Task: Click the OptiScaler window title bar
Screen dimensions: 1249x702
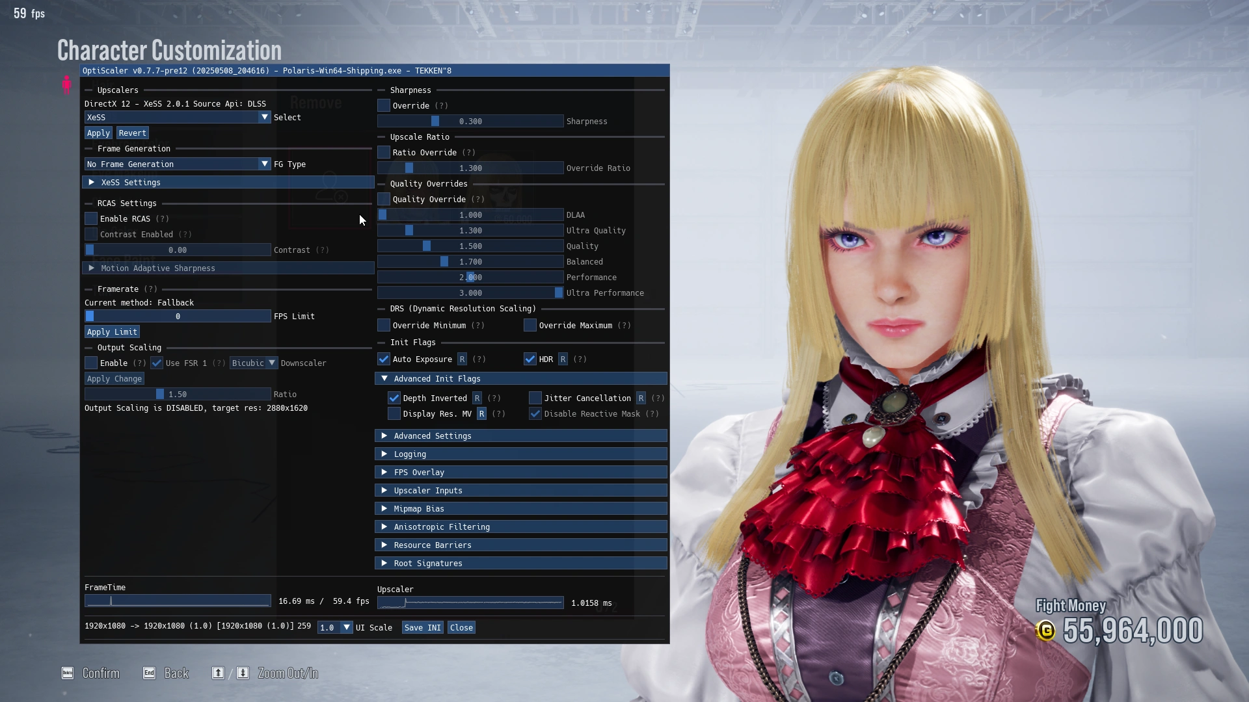Action: point(375,70)
